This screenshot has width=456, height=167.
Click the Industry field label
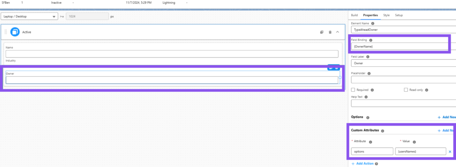pyautogui.click(x=11, y=61)
